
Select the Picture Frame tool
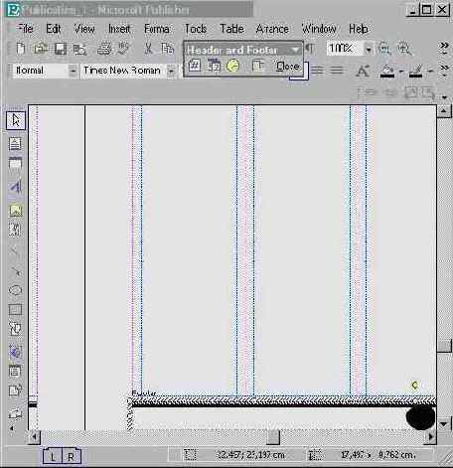[15, 211]
